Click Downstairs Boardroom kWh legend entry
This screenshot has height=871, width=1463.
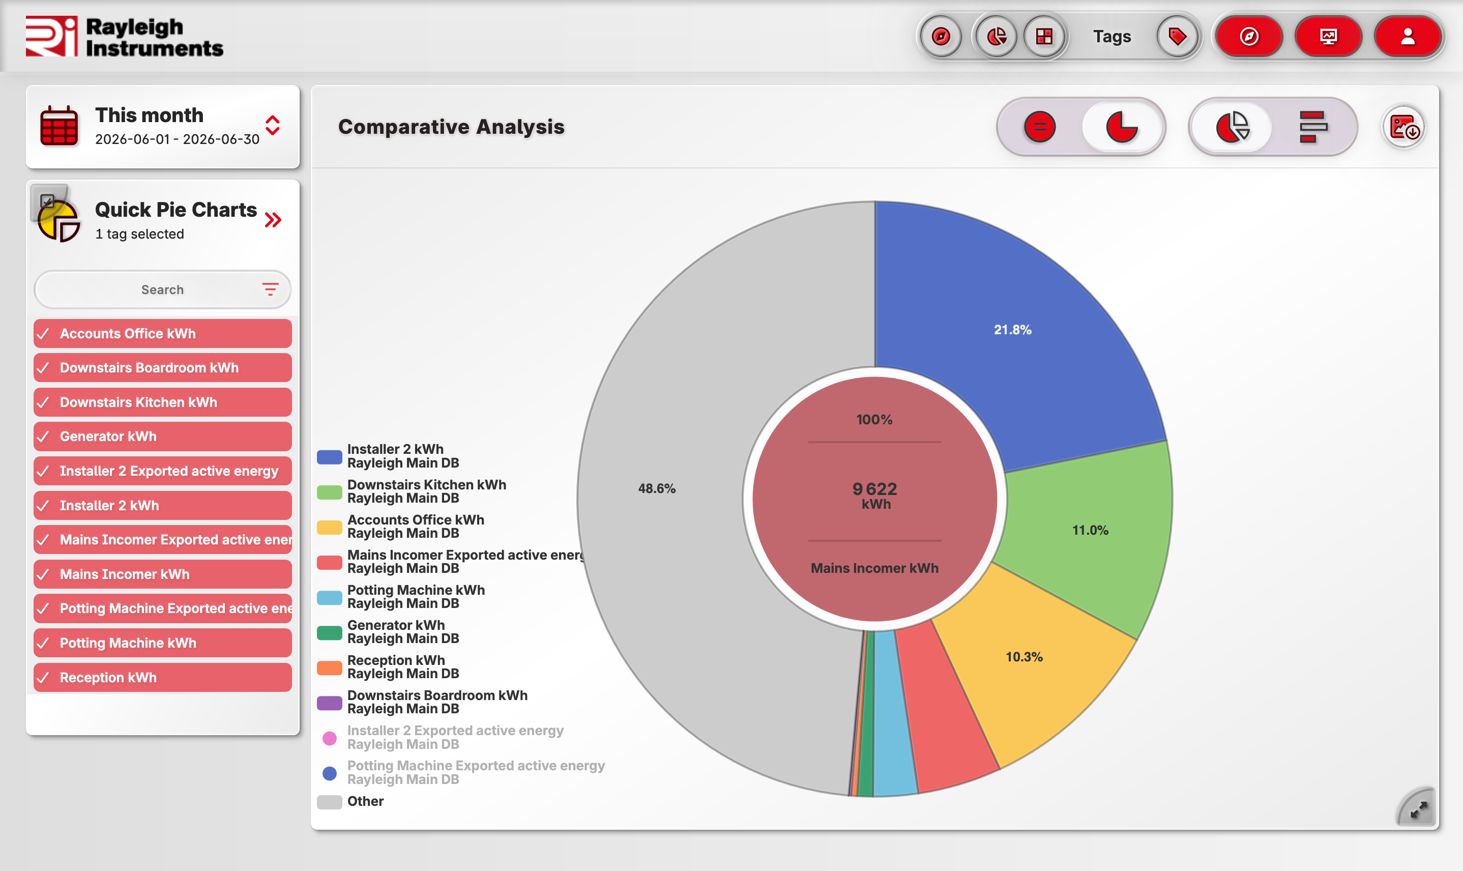tap(423, 702)
